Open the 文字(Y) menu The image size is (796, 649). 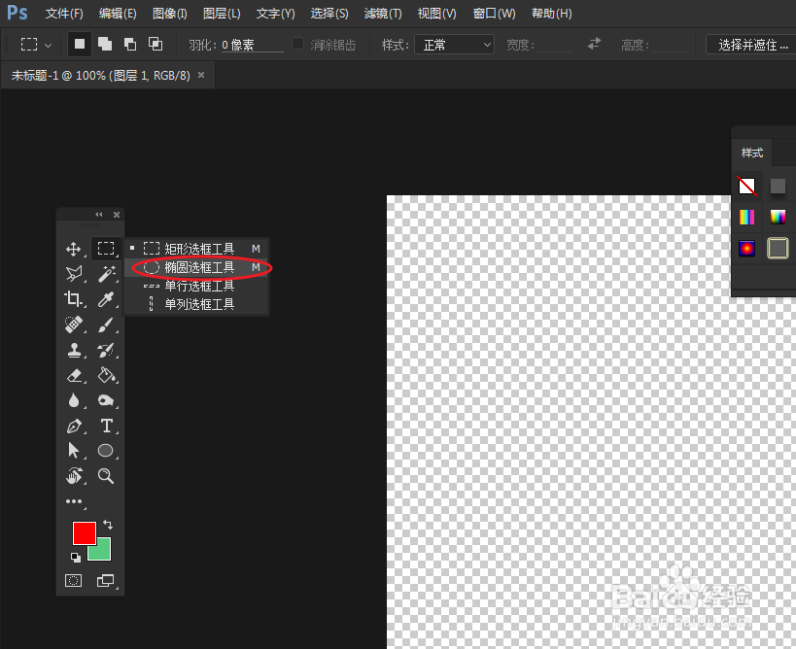(x=276, y=14)
